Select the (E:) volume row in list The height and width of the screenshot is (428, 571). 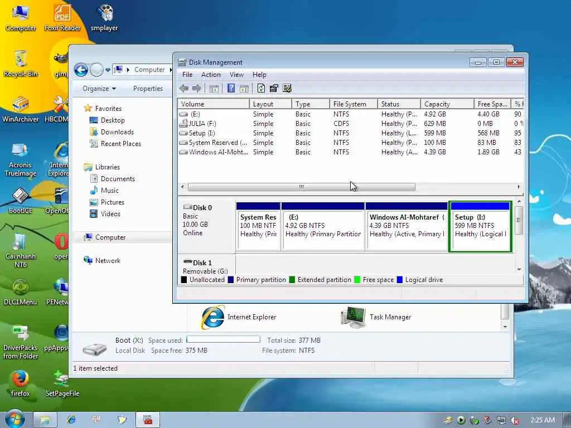(351, 114)
